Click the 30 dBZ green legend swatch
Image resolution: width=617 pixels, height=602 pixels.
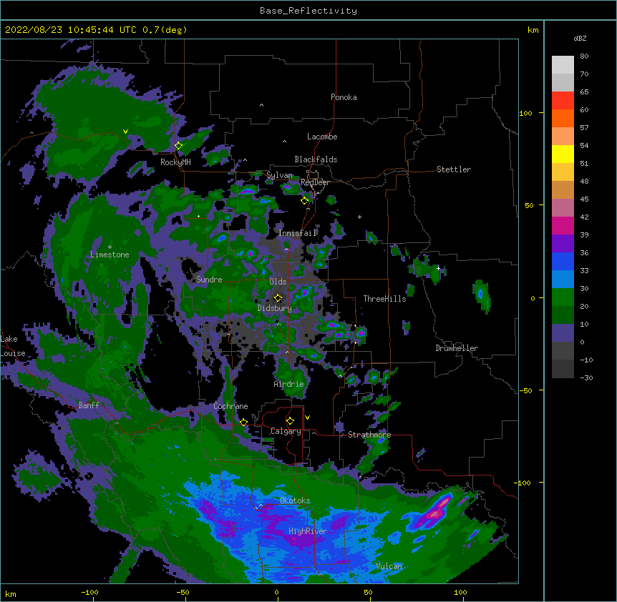click(x=563, y=297)
